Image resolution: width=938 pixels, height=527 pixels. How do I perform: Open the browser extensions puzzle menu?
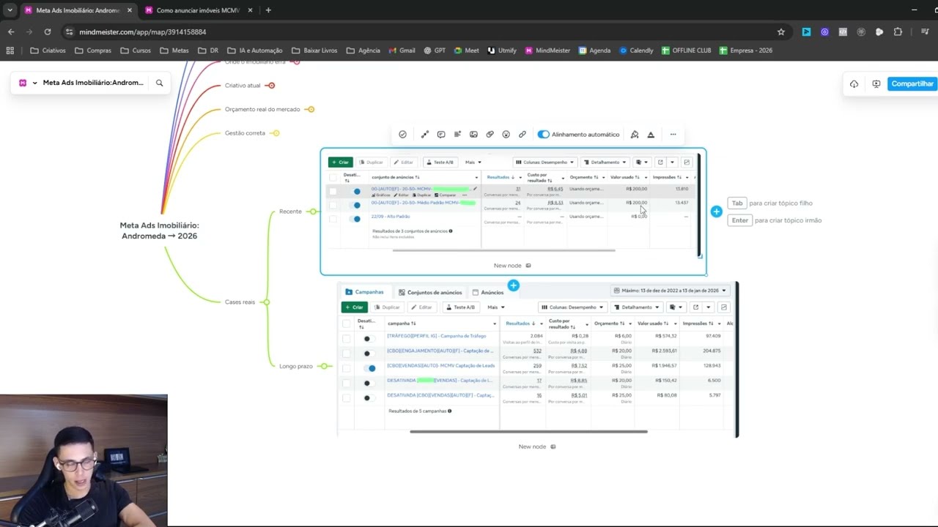(x=898, y=32)
